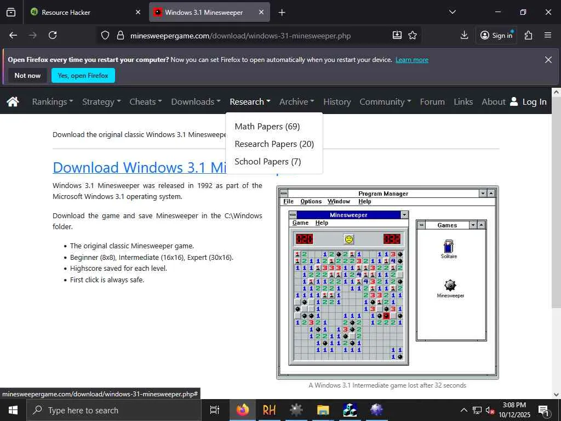
Task: Dismiss the Firefox startup notification bar
Action: 548,59
